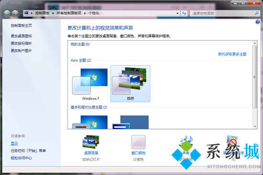This screenshot has height=175, width=263.
Task: Click the search magnifier icon
Action: (x=257, y=13)
